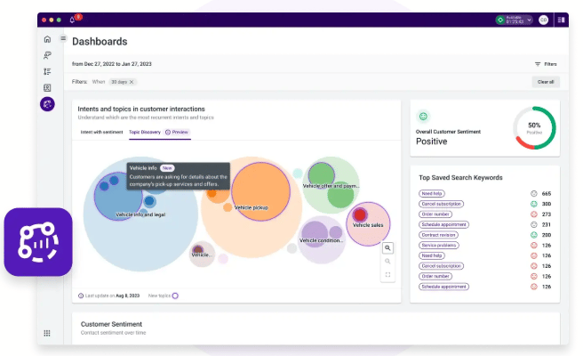Click the Vehicle condition bubble
Image resolution: width=583 pixels, height=356 pixels.
pyautogui.click(x=321, y=239)
